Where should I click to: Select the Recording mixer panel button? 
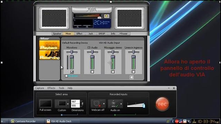click(49, 55)
